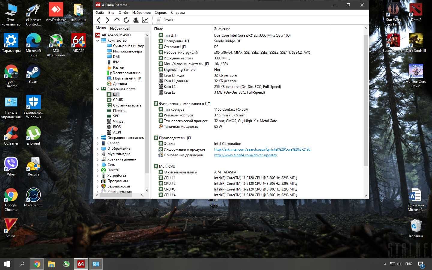Switch to the Избранное tab in sidebar
The width and height of the screenshot is (432, 270).
119,28
